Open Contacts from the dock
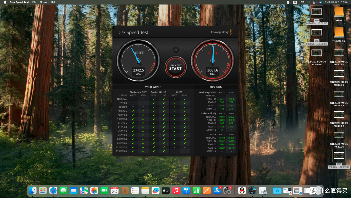 point(125,191)
